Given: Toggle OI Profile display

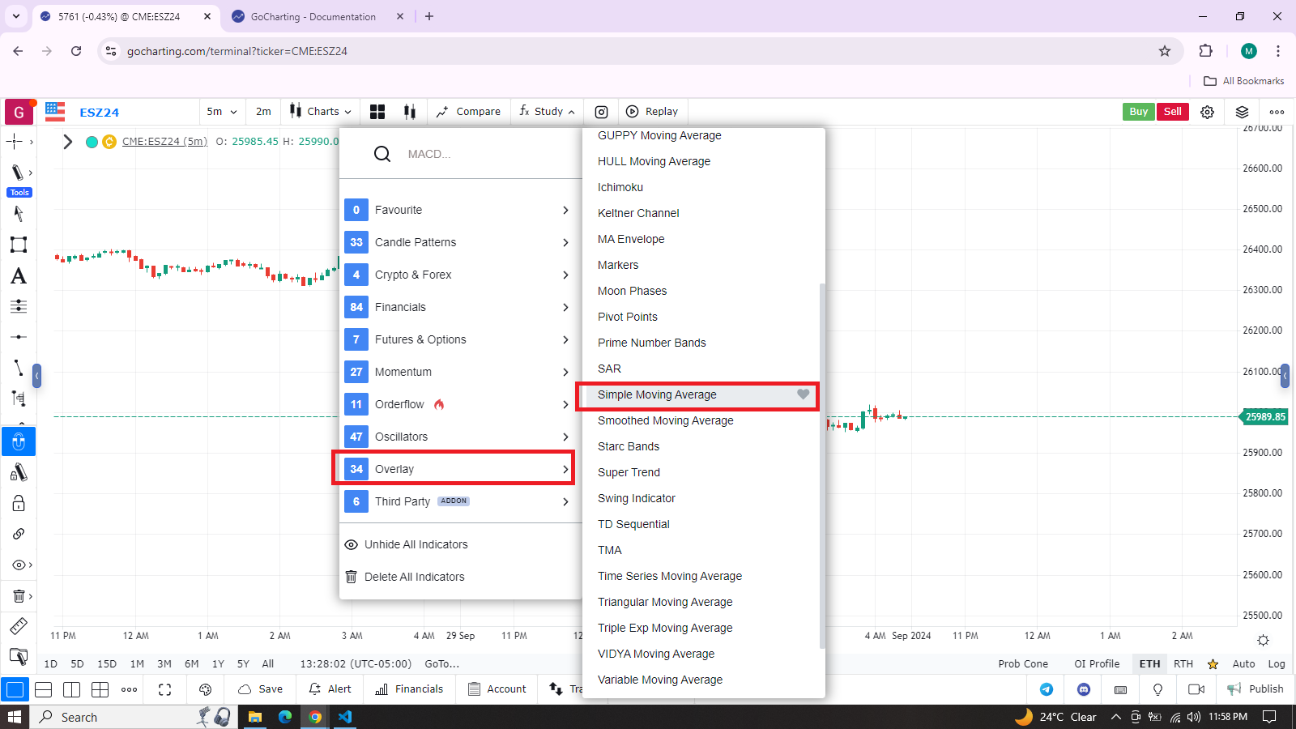Looking at the screenshot, I should tap(1097, 663).
